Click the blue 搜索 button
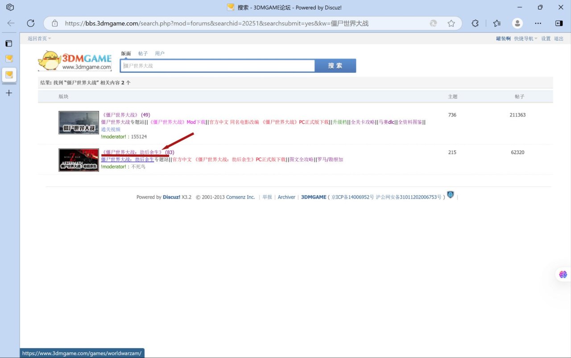Image resolution: width=571 pixels, height=358 pixels. pyautogui.click(x=335, y=66)
